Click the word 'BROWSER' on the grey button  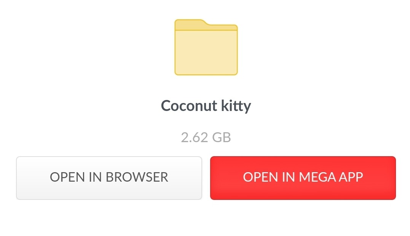click(137, 177)
